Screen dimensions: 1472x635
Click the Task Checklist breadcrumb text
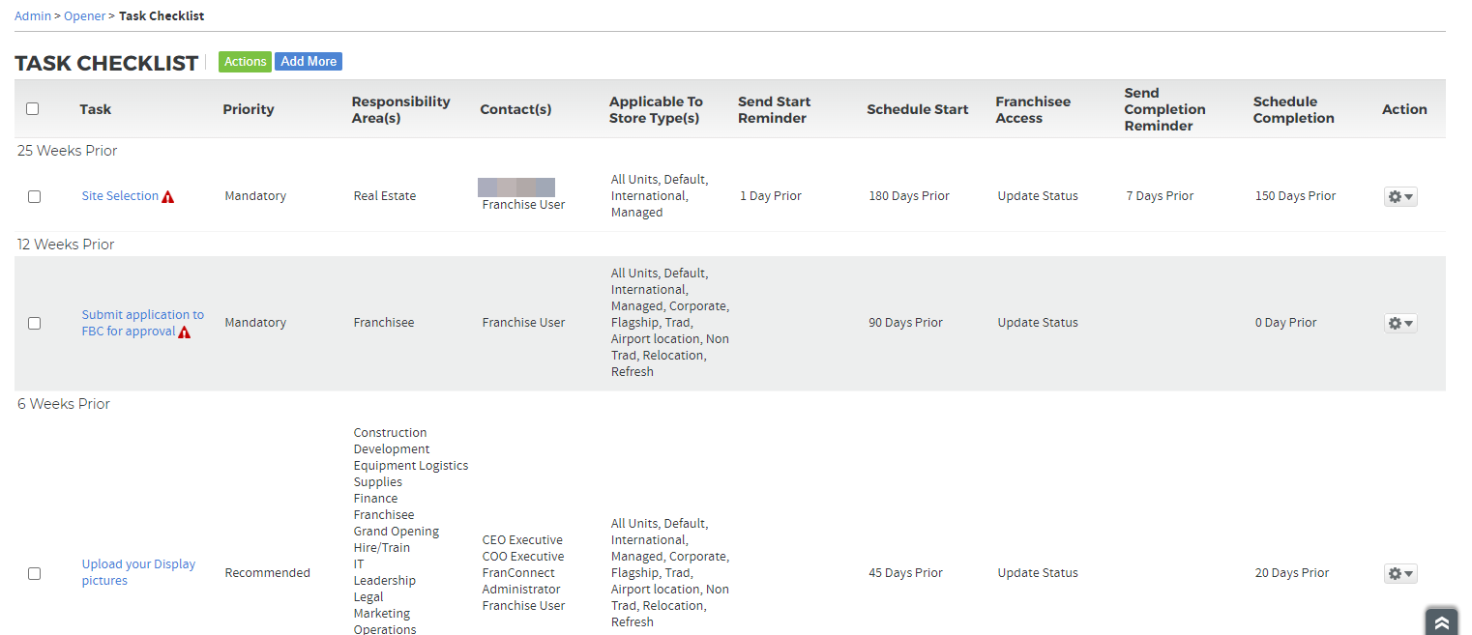pyautogui.click(x=162, y=16)
